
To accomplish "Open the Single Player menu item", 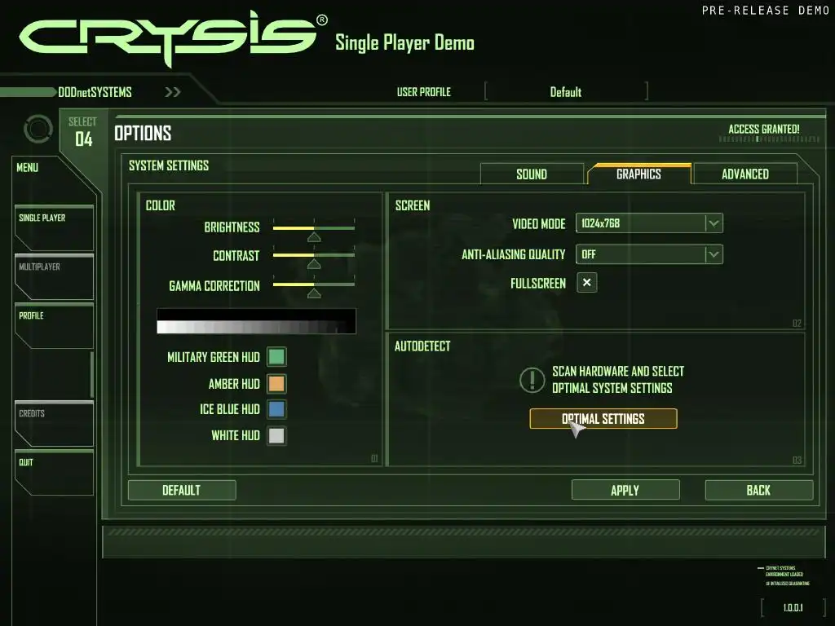I will pos(54,227).
